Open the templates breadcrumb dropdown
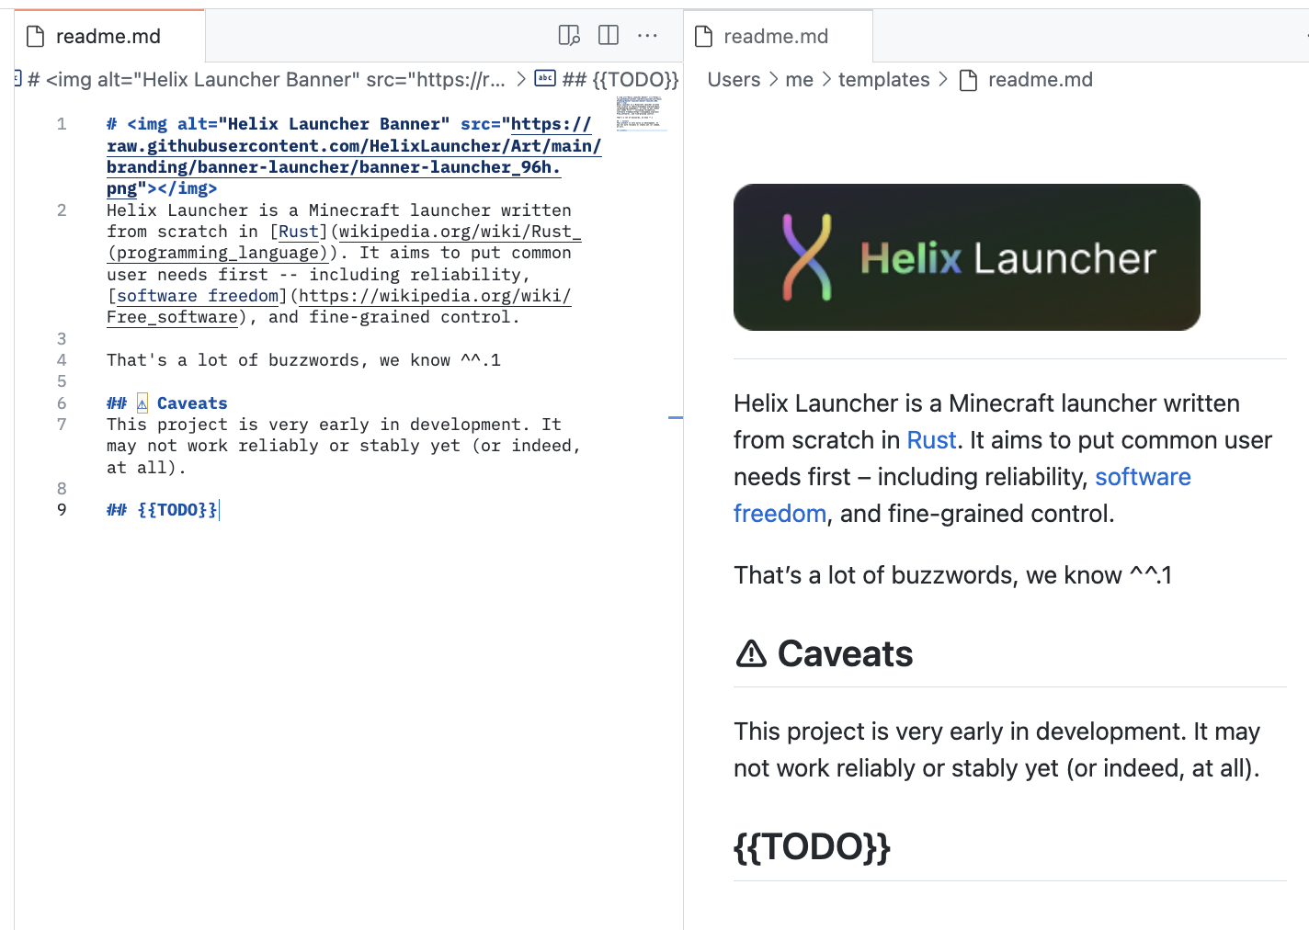 click(x=883, y=80)
